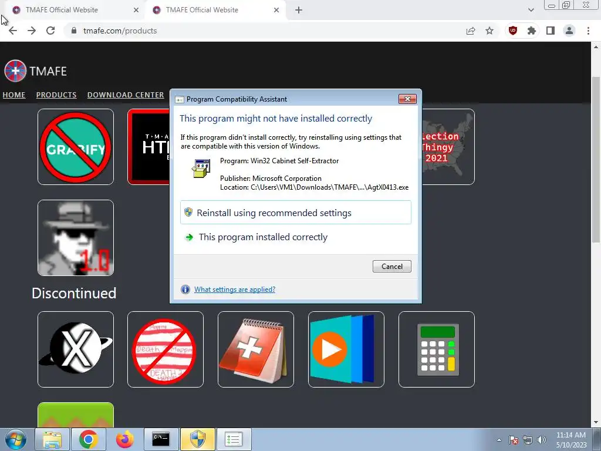Open the PRODUCTS nav link
The width and height of the screenshot is (601, 451).
[x=56, y=95]
